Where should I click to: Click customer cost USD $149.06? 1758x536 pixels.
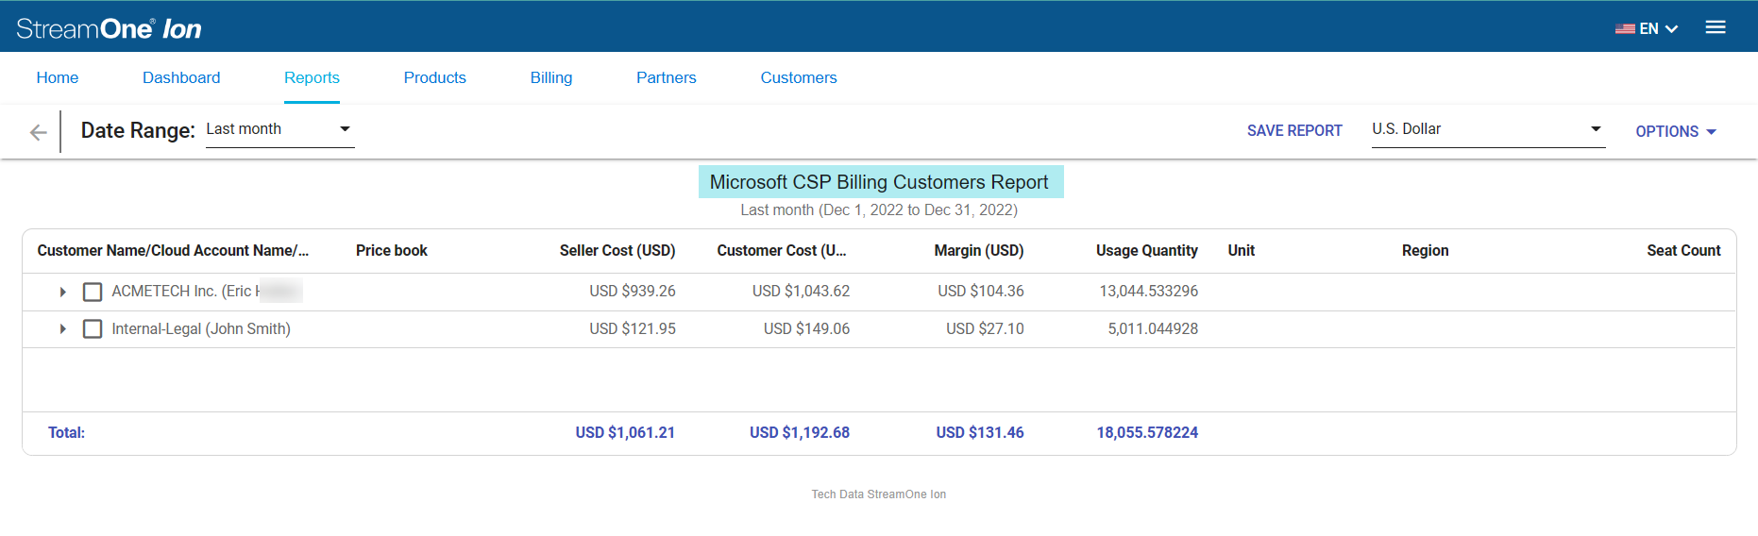[x=806, y=329]
